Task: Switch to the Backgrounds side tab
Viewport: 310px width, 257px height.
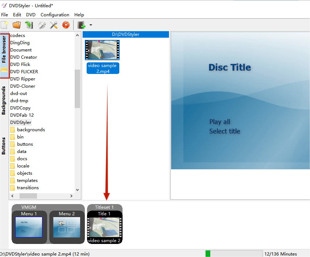Action: pos(4,100)
